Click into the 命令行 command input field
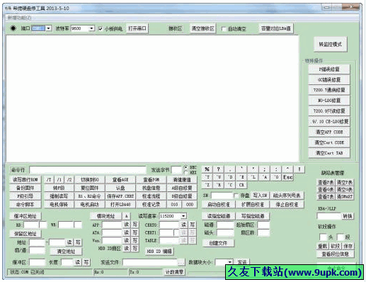Image resolution: width=366 pixels, height=282 pixels. (88, 170)
